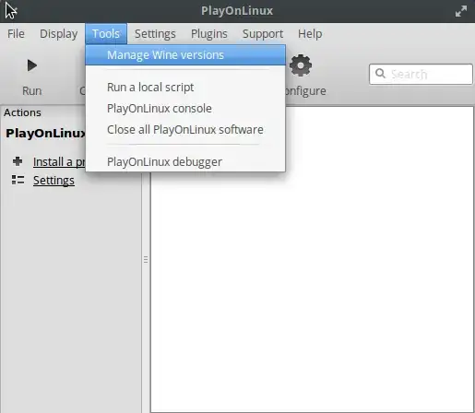Open the File menu
The width and height of the screenshot is (475, 413).
coord(16,34)
